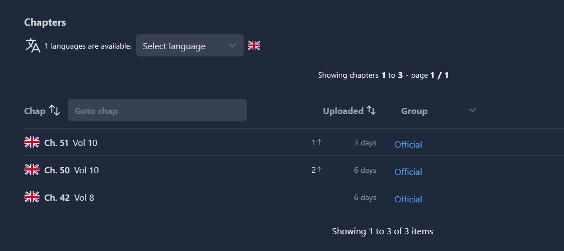Click the UK flag on Ch. 42 row
Image resolution: width=564 pixels, height=251 pixels.
[x=32, y=197]
